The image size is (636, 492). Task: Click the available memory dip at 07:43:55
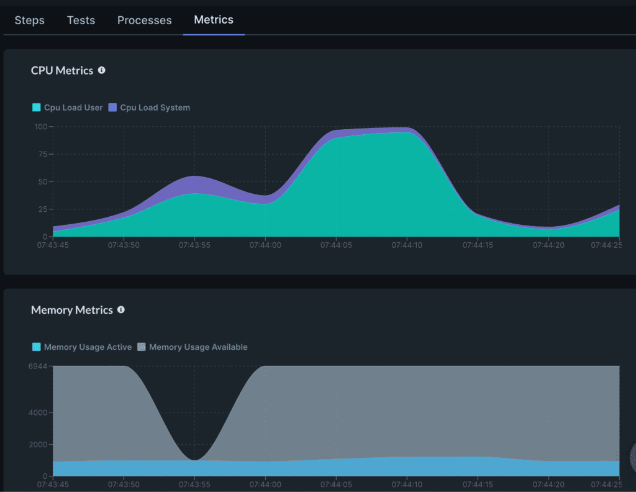click(195, 458)
